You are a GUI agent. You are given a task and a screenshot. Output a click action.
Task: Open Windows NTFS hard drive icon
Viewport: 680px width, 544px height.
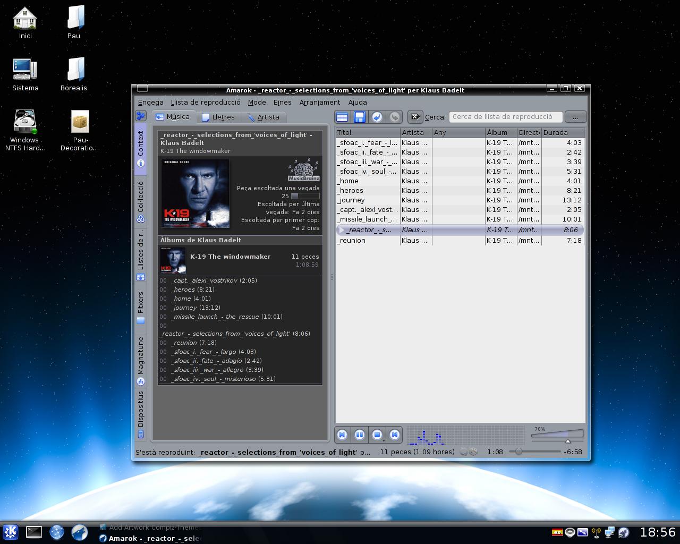(25, 131)
